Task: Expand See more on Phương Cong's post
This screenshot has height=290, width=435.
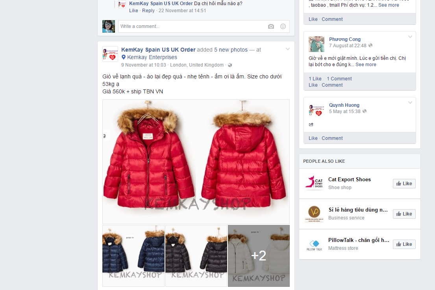Action: [366, 65]
